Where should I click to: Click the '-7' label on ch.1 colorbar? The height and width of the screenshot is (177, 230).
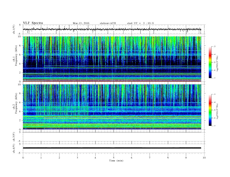pyautogui.click(x=214, y=78)
